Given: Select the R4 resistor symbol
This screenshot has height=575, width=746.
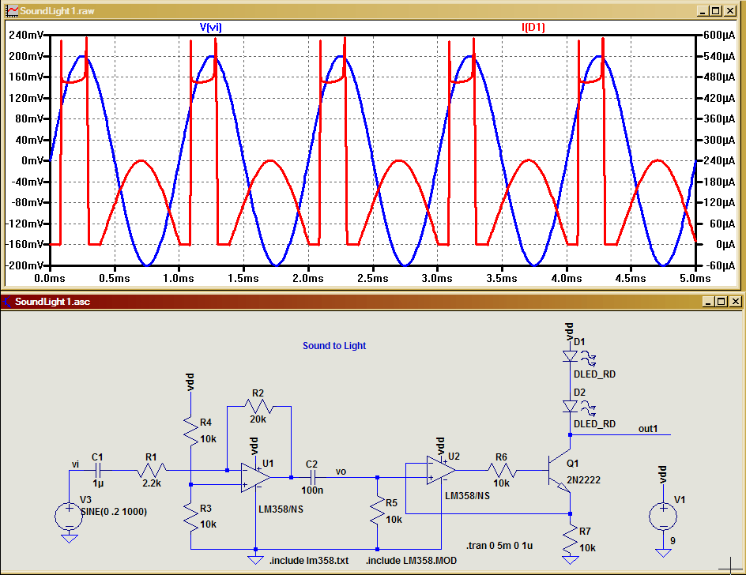Looking at the screenshot, I should pyautogui.click(x=190, y=430).
